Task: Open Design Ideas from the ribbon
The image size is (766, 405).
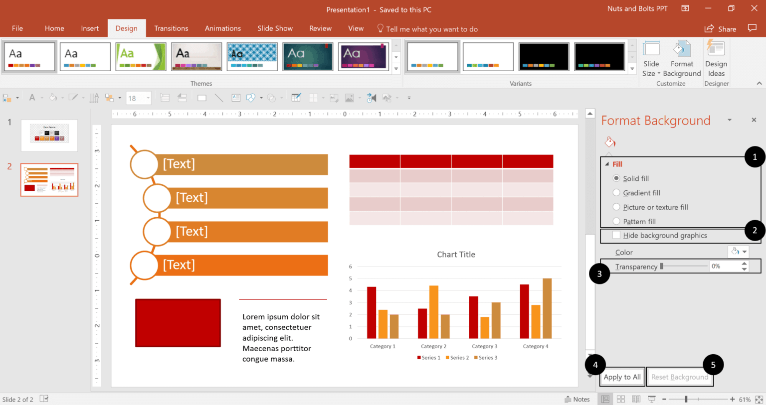Action: 716,60
